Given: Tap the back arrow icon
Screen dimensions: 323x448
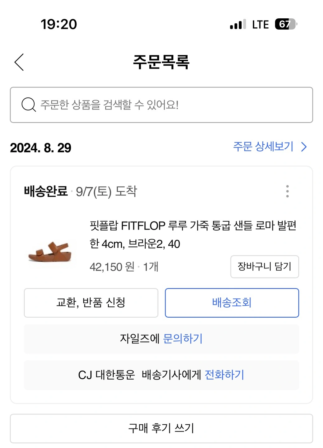Looking at the screenshot, I should click(19, 62).
